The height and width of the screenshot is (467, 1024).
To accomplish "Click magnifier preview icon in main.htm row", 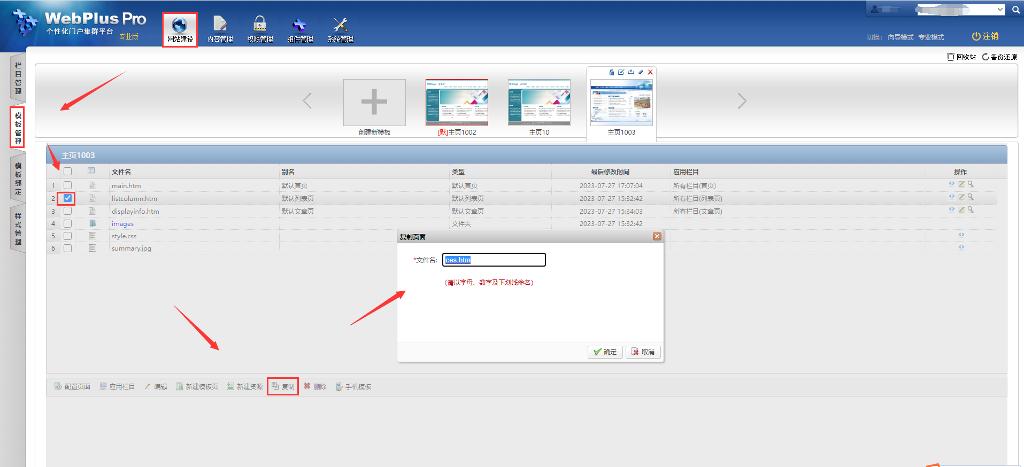I will [x=971, y=184].
